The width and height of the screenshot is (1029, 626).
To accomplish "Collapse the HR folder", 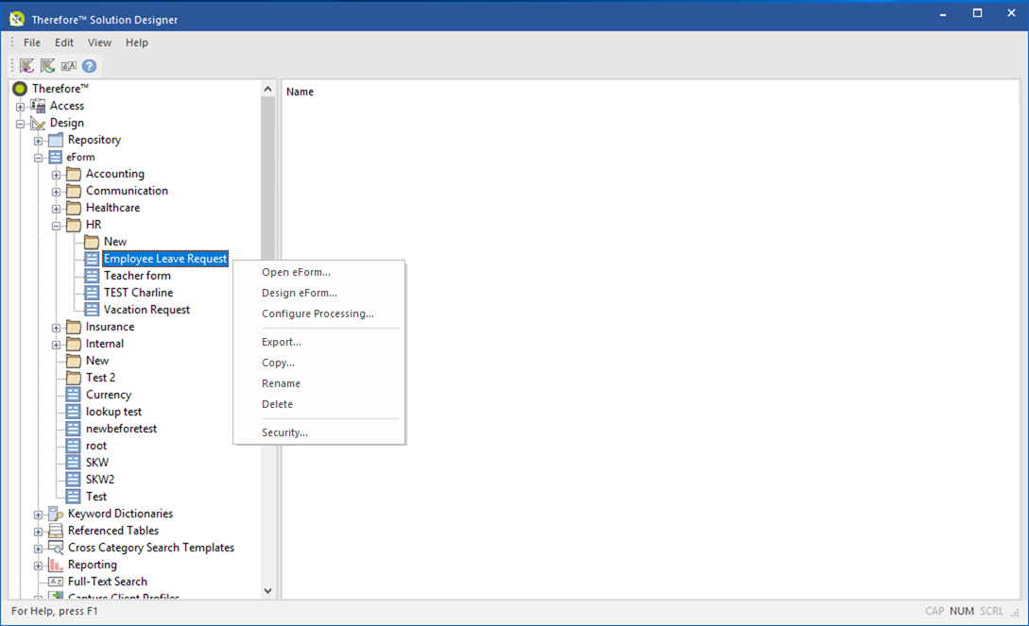I will 55,224.
